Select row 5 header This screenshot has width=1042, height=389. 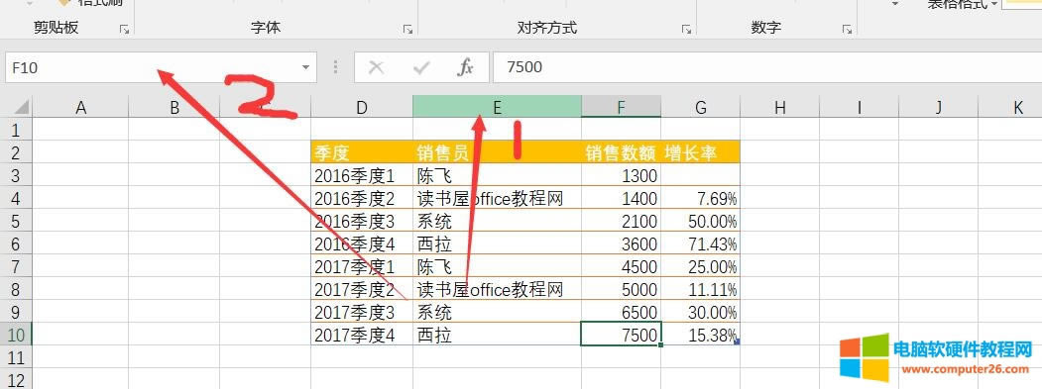pyautogui.click(x=16, y=221)
